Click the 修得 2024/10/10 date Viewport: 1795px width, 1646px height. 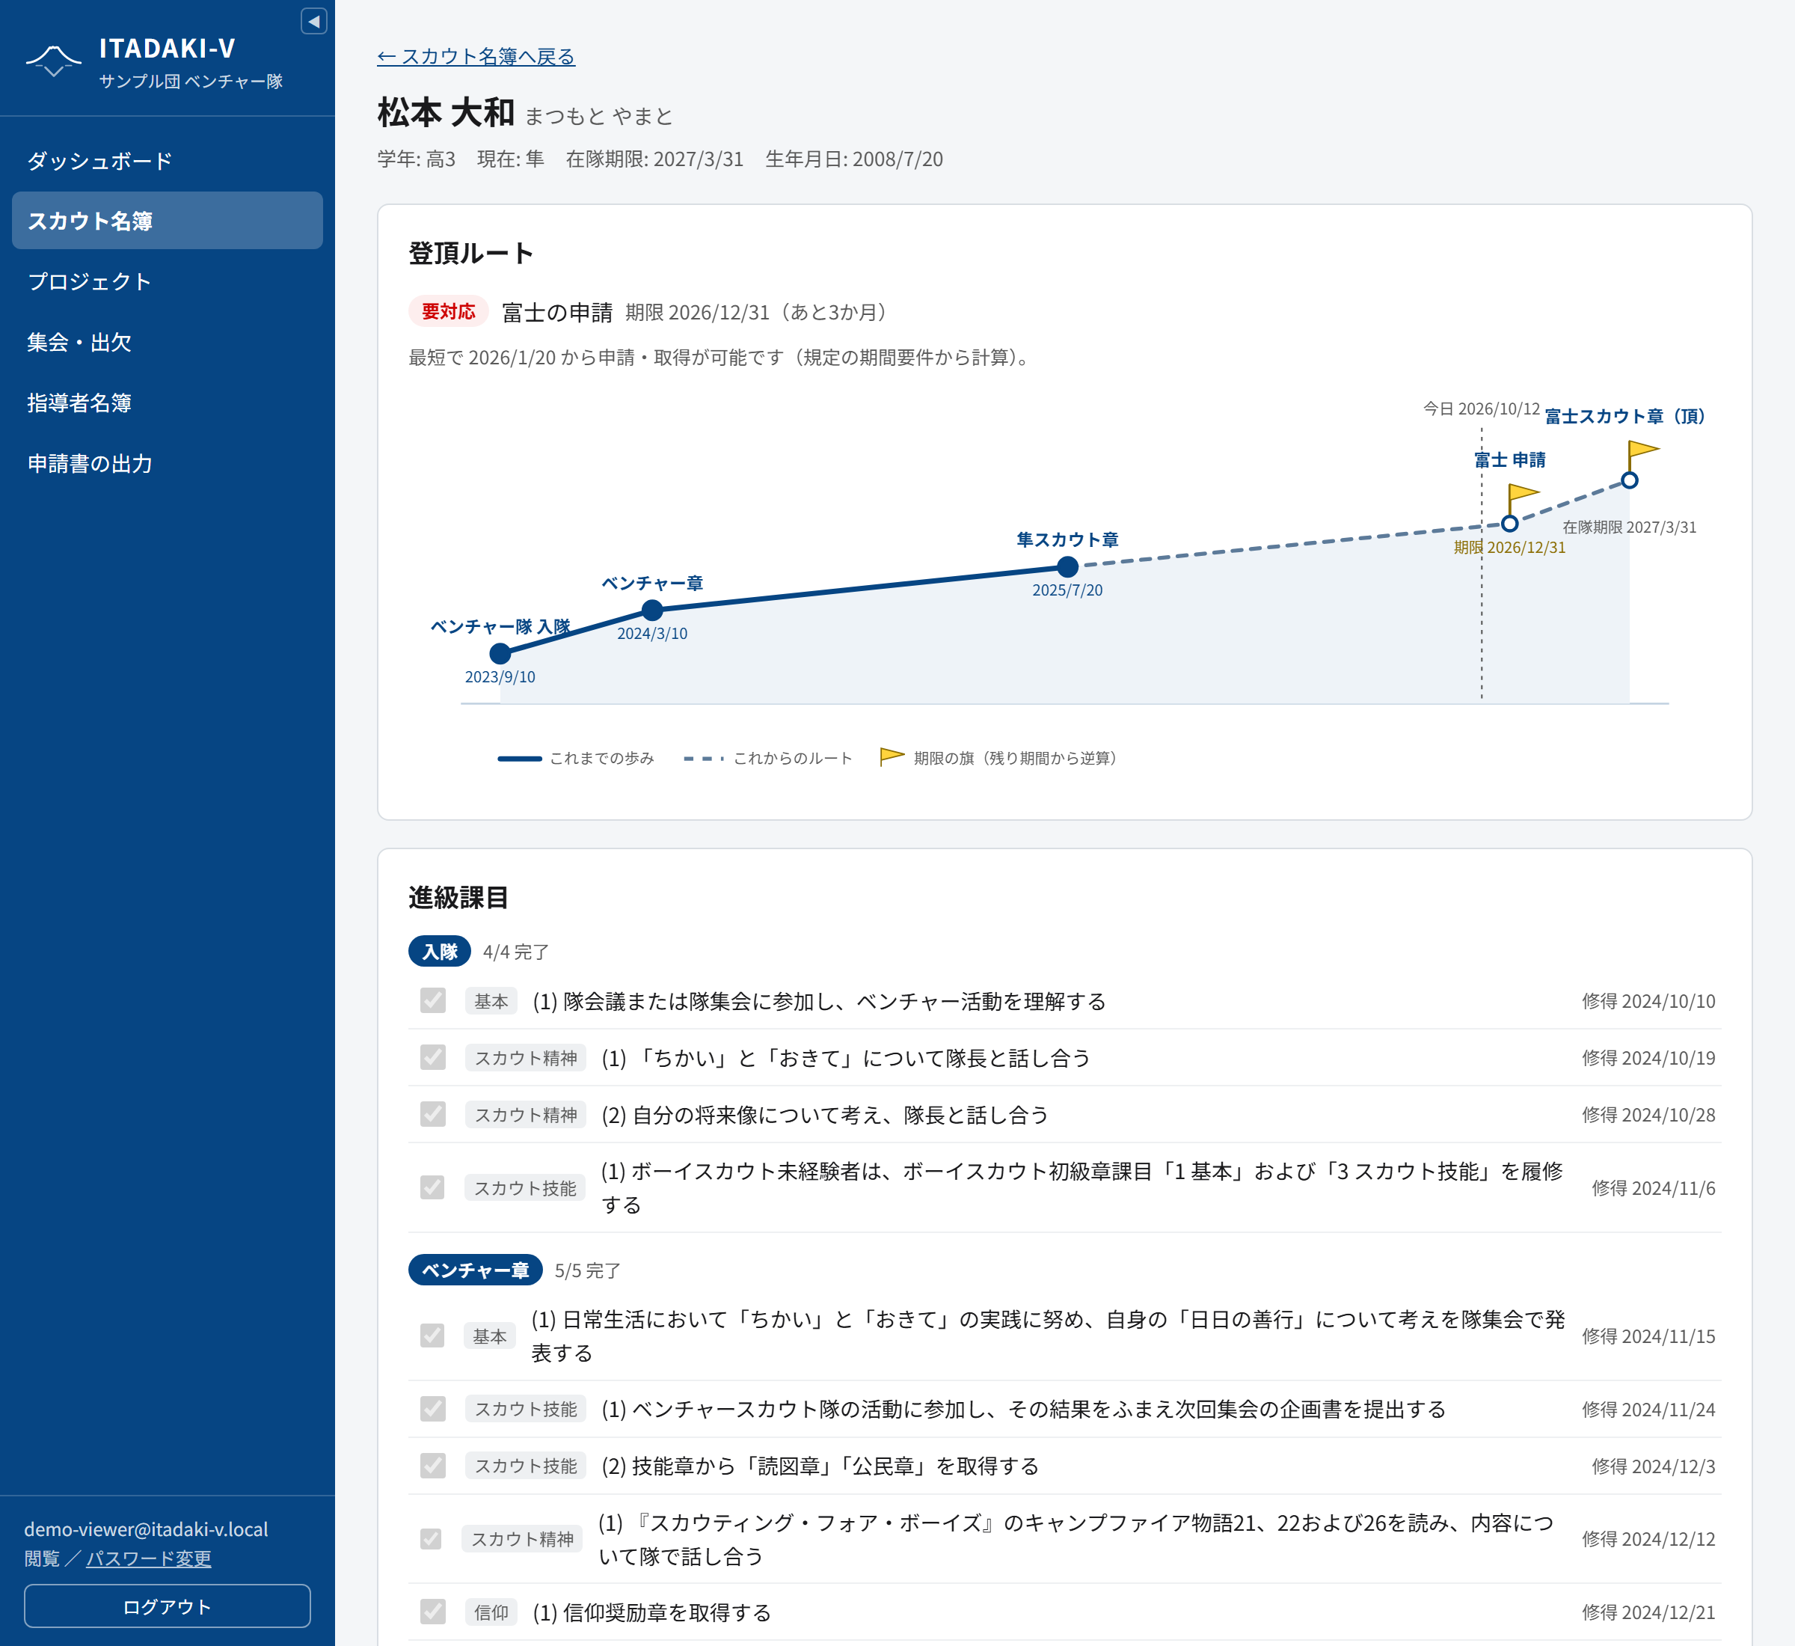pos(1648,1001)
